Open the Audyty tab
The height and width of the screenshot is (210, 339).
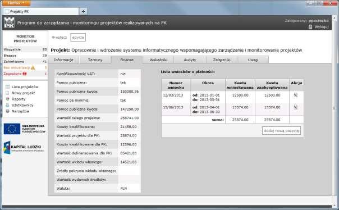pyautogui.click(x=190, y=60)
